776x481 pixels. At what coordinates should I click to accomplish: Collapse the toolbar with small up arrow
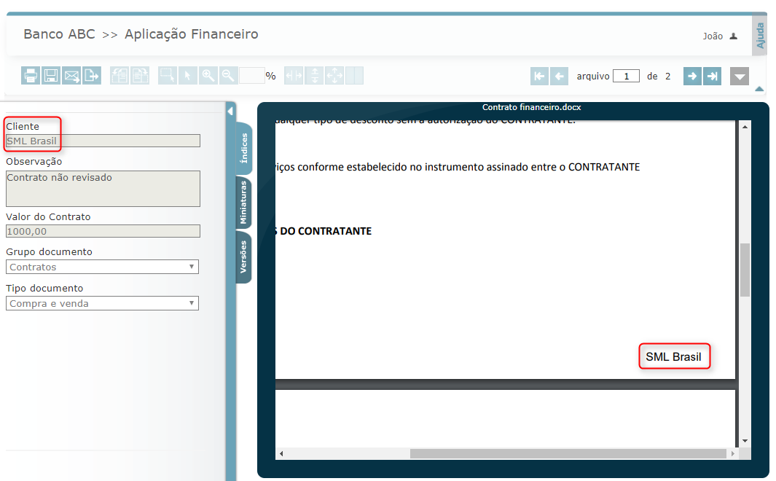click(759, 89)
